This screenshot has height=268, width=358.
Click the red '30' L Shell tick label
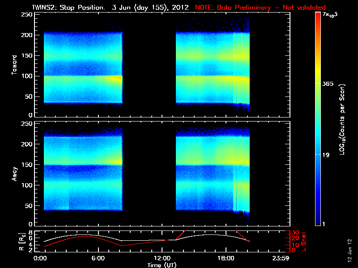click(296, 233)
